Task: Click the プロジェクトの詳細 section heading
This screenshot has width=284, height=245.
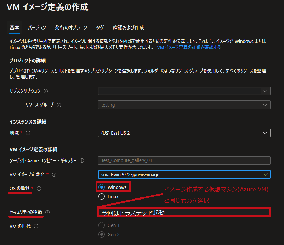Action: [x=28, y=61]
